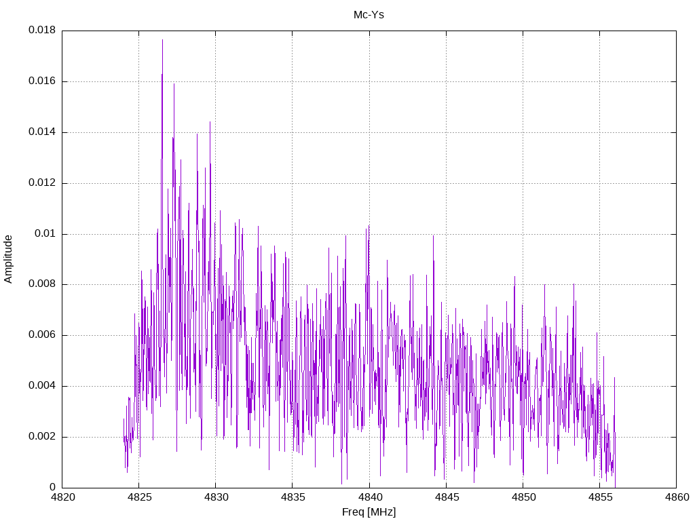Click the y-axis tick value 0.002
This screenshot has width=695, height=521.
pyautogui.click(x=42, y=437)
